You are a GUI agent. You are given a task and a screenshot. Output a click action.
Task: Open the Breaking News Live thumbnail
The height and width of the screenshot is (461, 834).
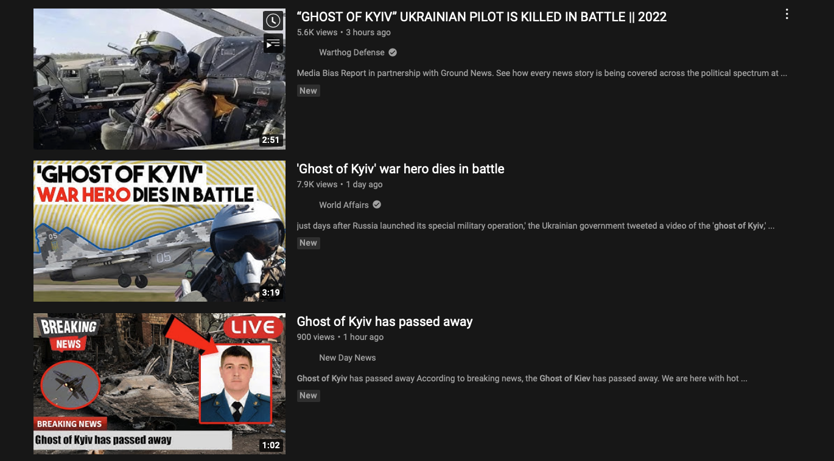(x=159, y=384)
